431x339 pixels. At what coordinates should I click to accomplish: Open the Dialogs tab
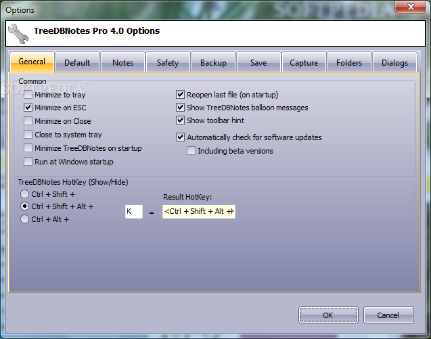click(394, 63)
